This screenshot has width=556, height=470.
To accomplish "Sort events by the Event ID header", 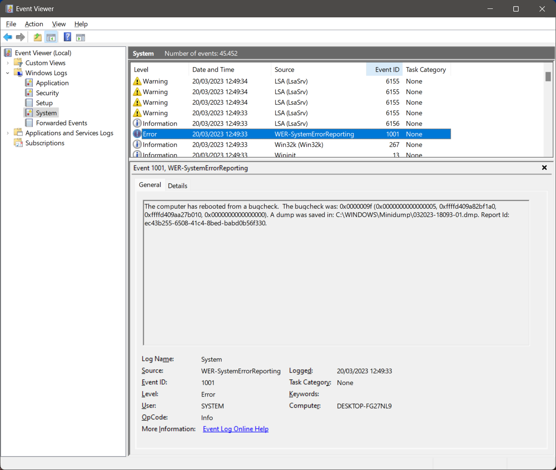I will pyautogui.click(x=384, y=69).
